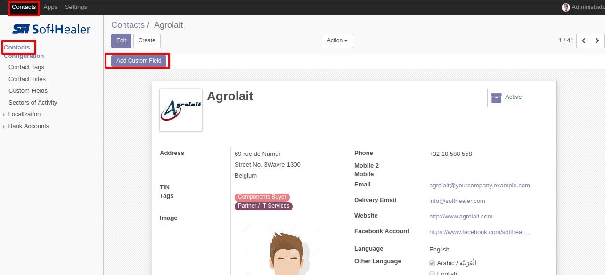Expand the Localization menu
The height and width of the screenshot is (275, 605).
point(25,114)
